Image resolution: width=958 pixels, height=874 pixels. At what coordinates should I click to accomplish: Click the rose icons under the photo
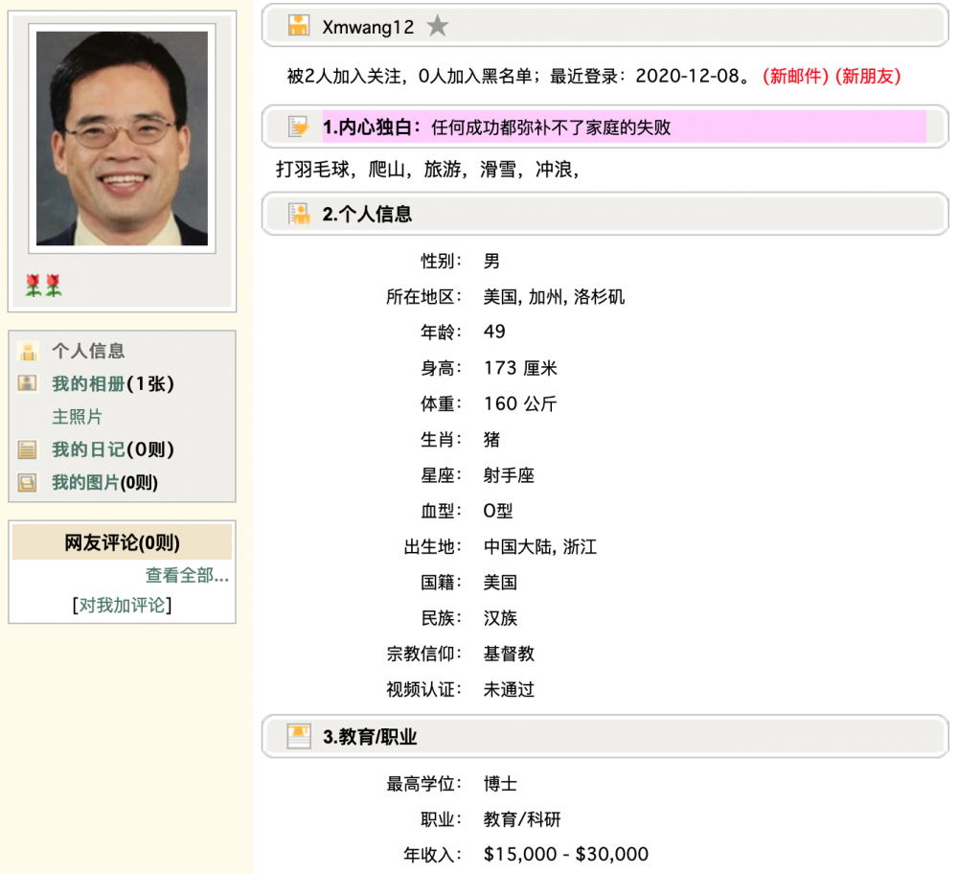click(43, 285)
